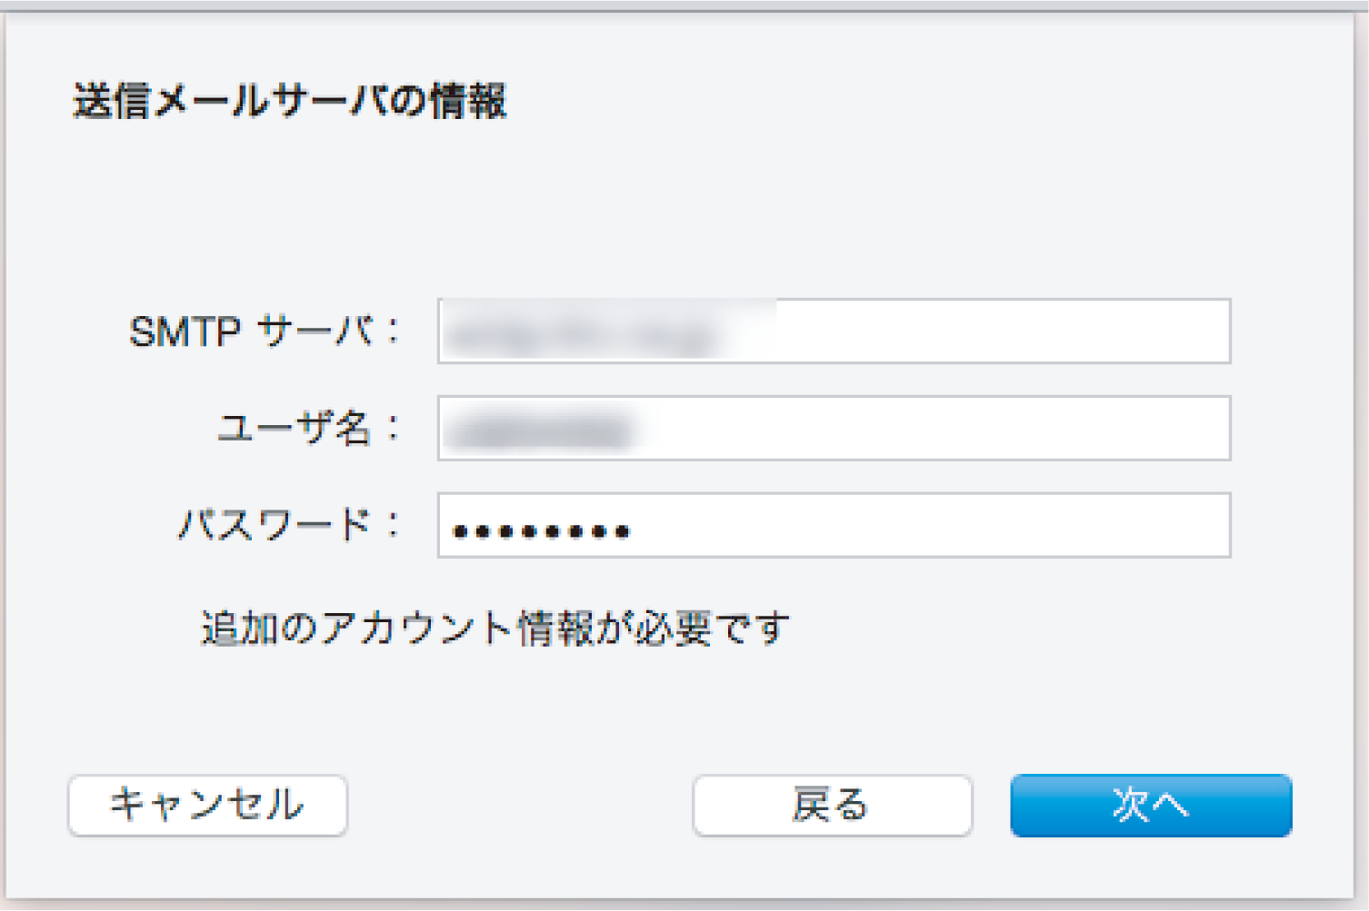Place cursor after the last password dot
The width and height of the screenshot is (1369, 911).
634,530
